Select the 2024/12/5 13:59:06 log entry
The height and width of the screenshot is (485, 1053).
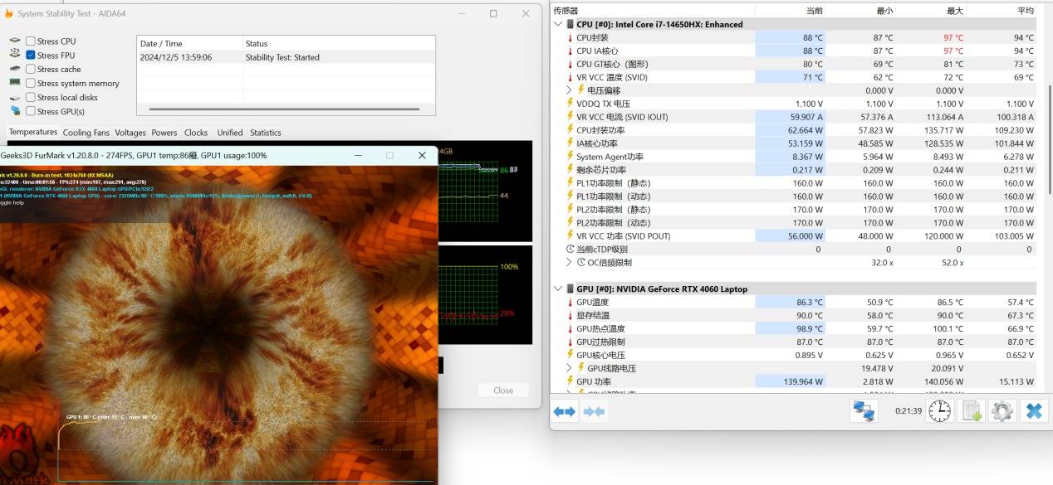click(x=286, y=57)
